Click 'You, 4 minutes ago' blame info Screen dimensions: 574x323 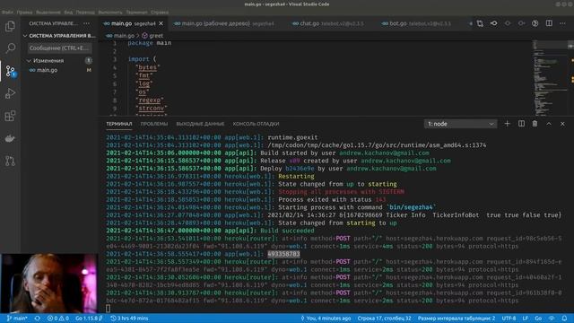coord(326,319)
